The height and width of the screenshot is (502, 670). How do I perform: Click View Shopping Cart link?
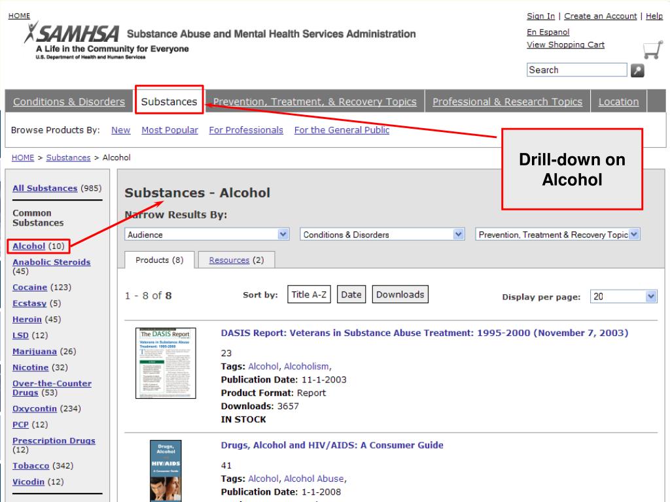[565, 44]
